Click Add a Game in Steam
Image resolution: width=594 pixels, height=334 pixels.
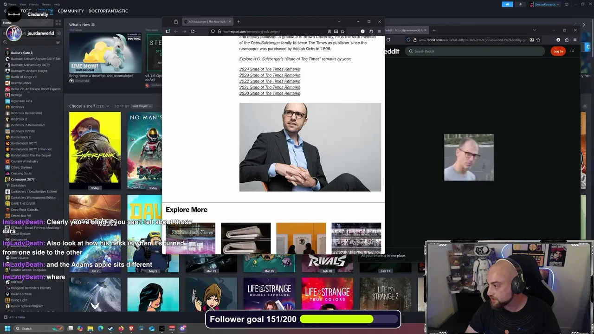[15, 317]
